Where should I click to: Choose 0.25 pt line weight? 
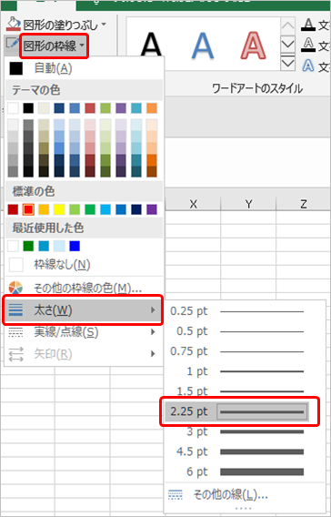(237, 311)
